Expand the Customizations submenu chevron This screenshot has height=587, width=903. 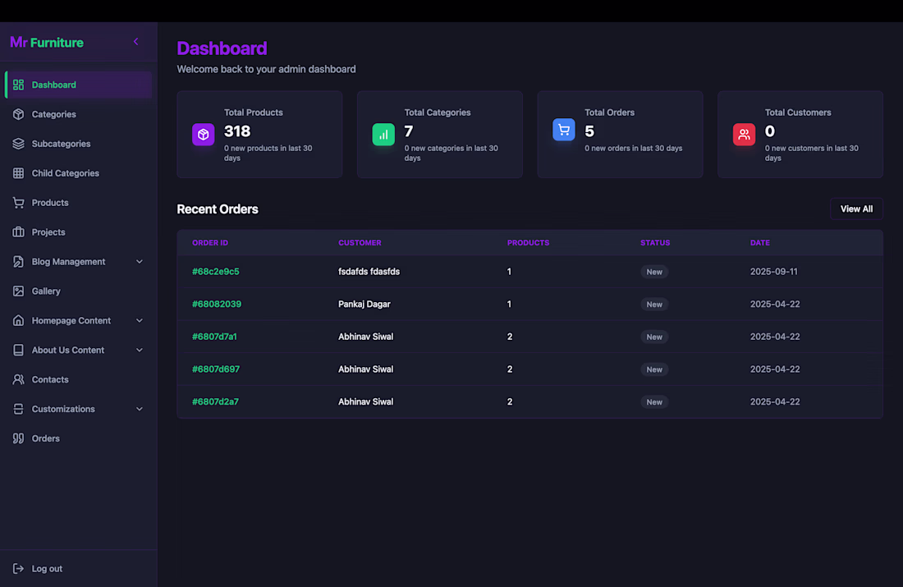(140, 409)
